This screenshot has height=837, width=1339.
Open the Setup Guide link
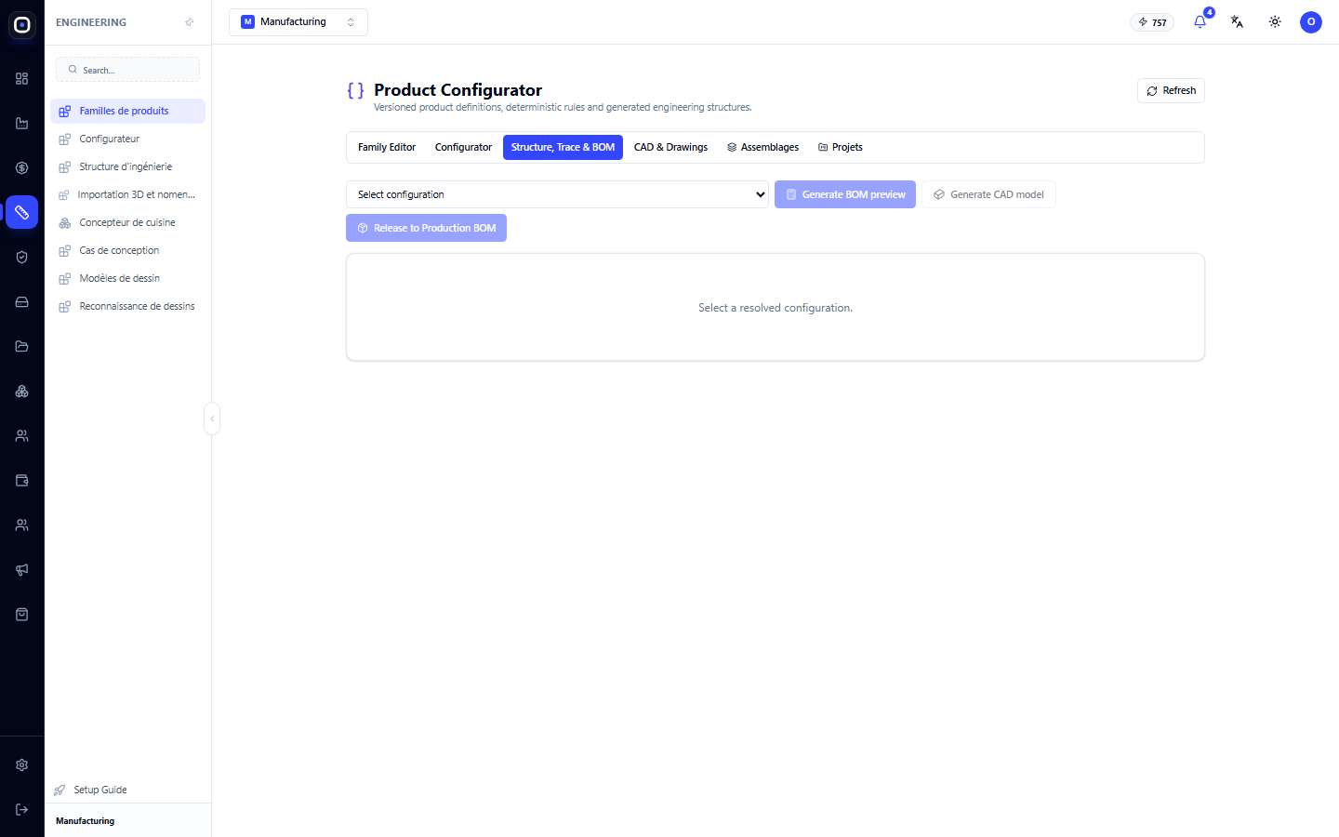(x=91, y=790)
